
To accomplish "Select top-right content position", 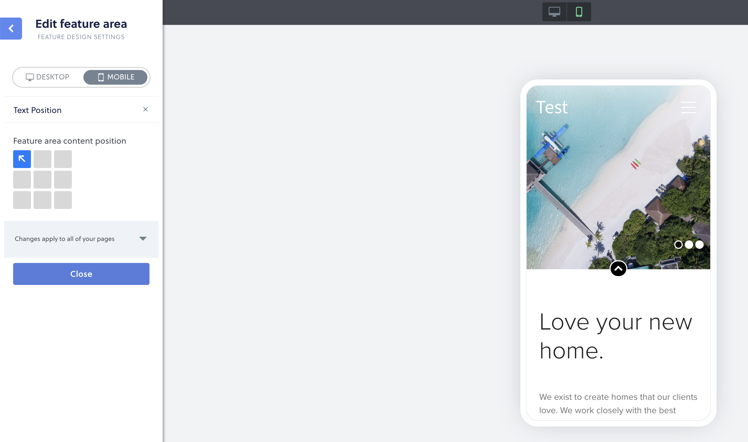I will coord(63,159).
